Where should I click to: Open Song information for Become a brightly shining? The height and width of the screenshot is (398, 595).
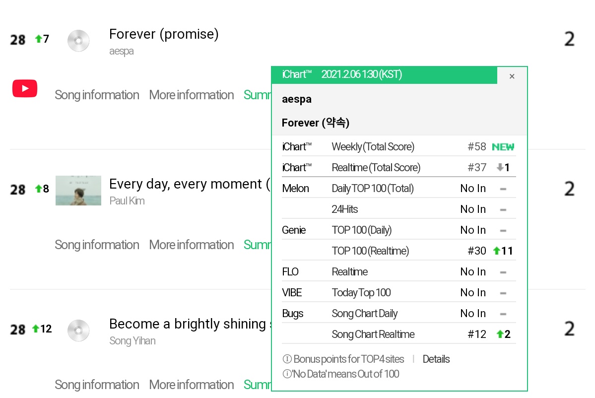(97, 385)
